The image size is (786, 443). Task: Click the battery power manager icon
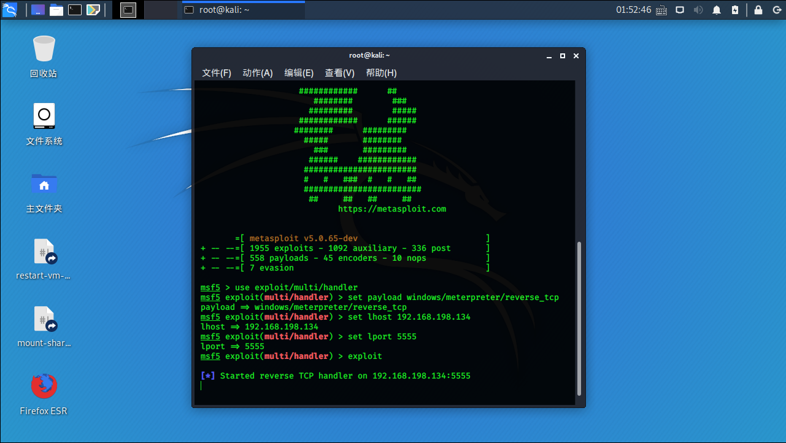click(x=736, y=10)
